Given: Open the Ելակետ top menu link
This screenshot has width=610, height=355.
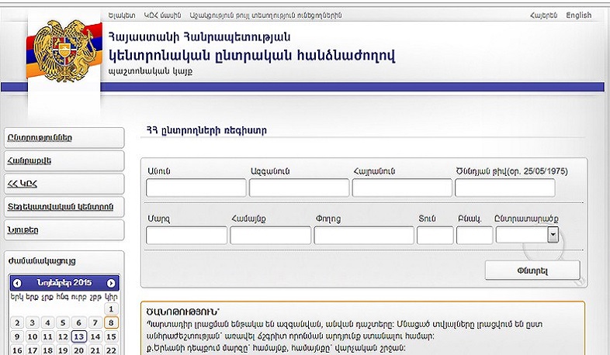Looking at the screenshot, I should click(x=122, y=16).
